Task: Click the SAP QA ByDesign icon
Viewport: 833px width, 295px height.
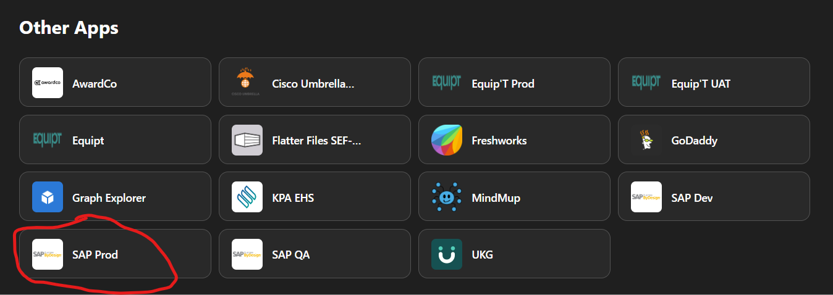Action: click(x=247, y=254)
